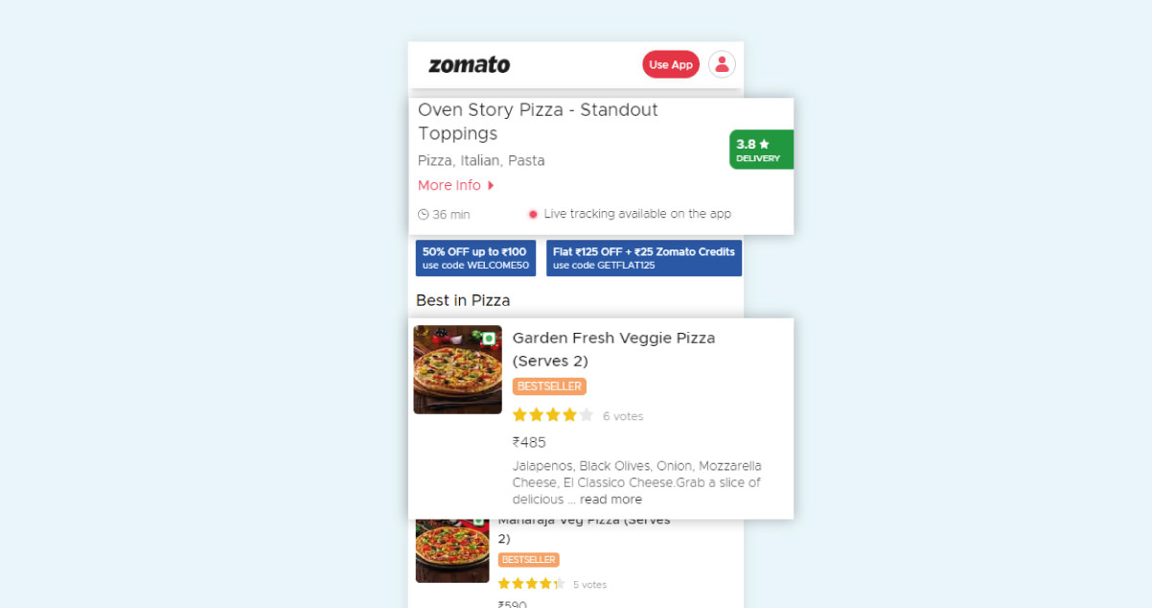Click the veg indicator on Garden Fresh pizza
This screenshot has height=608, width=1152.
489,339
